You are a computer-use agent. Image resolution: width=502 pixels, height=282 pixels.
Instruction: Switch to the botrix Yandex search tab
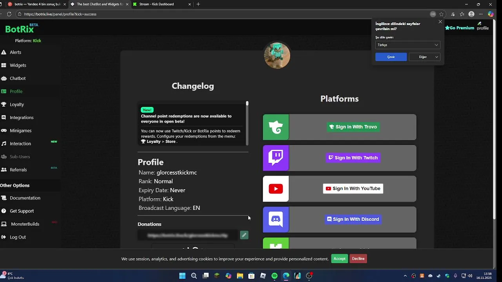pos(37,4)
